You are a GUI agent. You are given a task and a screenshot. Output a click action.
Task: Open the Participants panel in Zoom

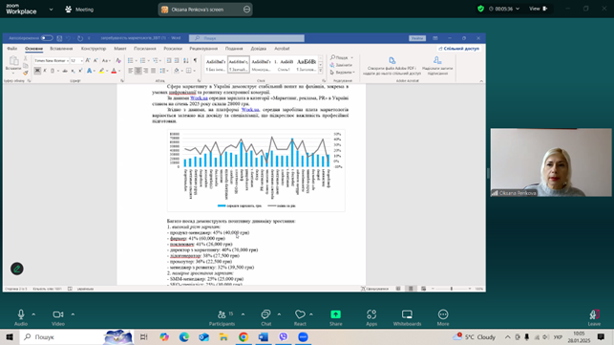tap(222, 317)
